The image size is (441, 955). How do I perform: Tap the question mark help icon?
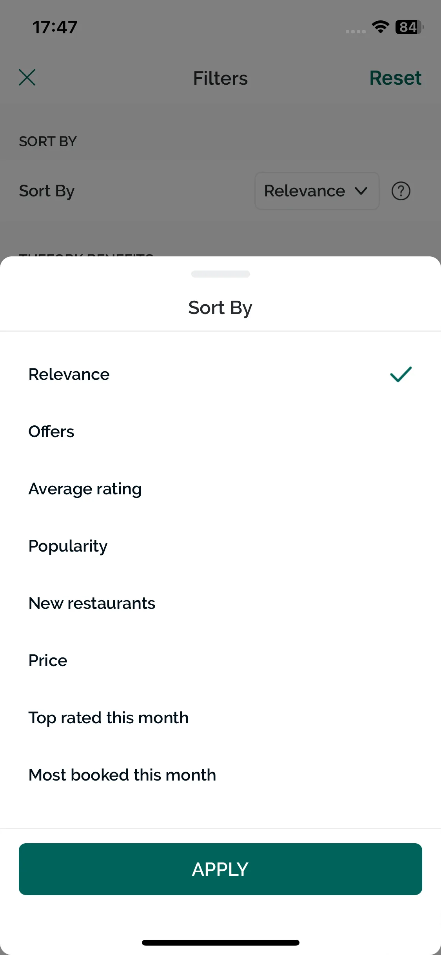(401, 191)
